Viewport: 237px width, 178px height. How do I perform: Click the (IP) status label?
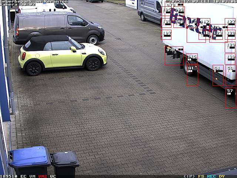coord(189,176)
